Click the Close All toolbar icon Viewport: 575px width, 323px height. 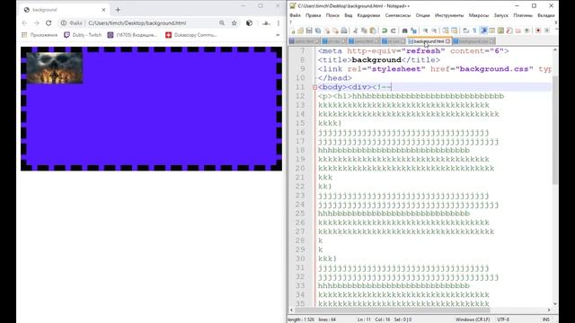335,31
